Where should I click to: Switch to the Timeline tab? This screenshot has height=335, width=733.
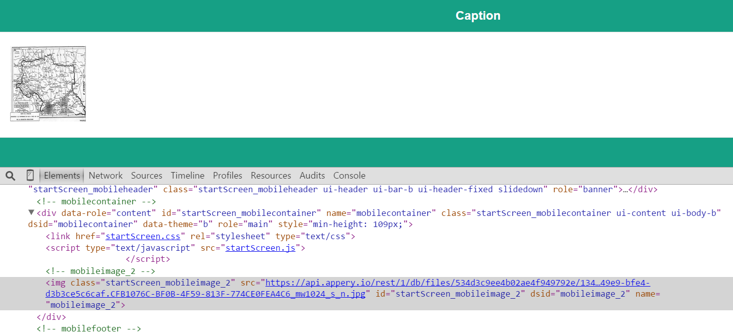[x=187, y=176]
